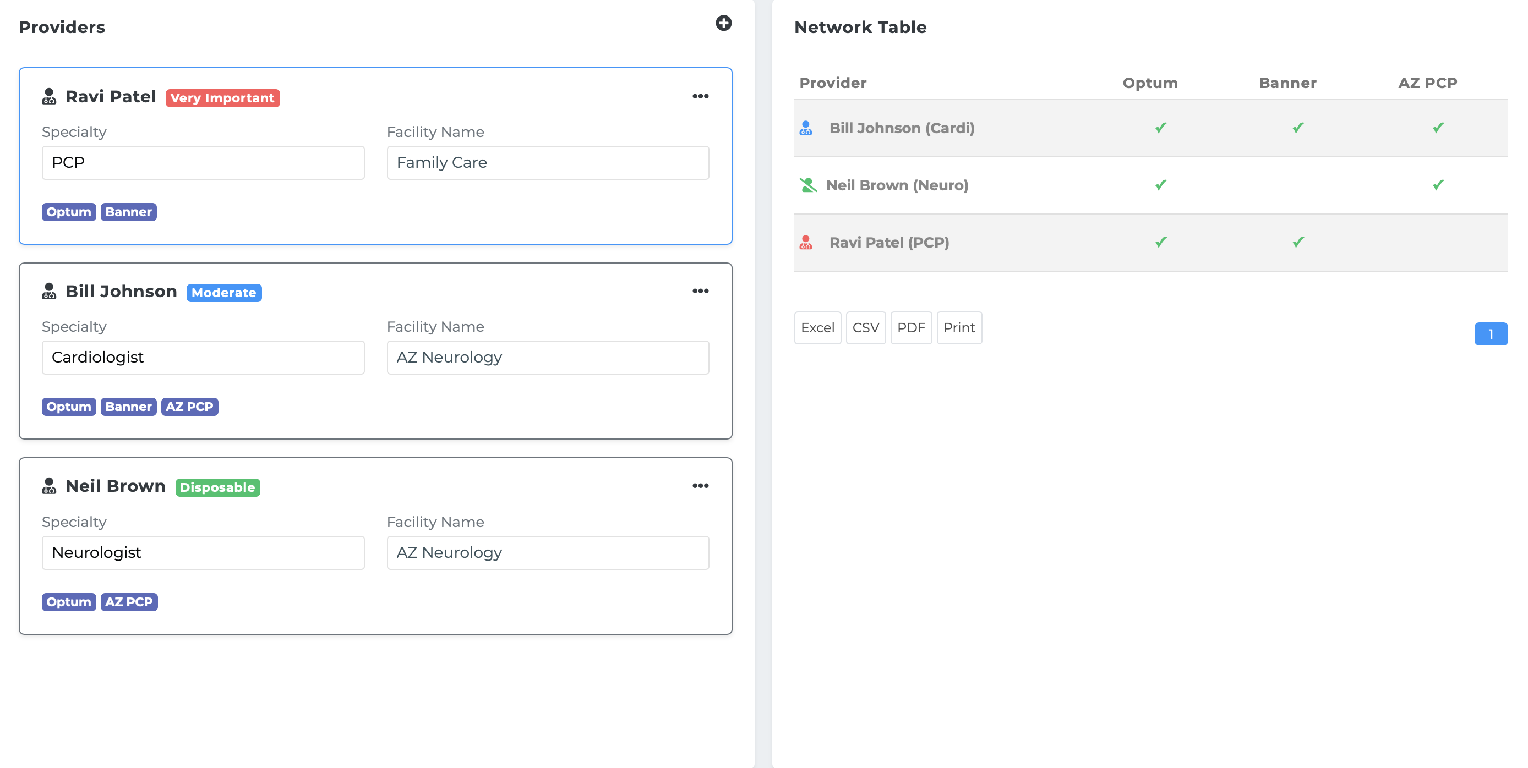The height and width of the screenshot is (768, 1528).
Task: Go to page 1 in pagination
Action: click(x=1490, y=334)
